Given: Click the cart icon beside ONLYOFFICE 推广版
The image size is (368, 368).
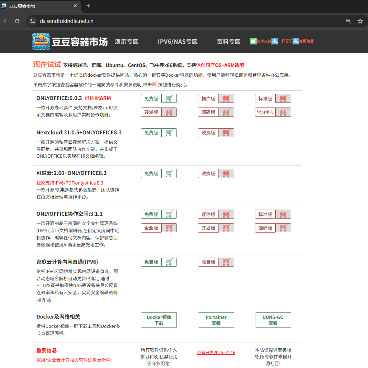Looking at the screenshot, I should coord(226,99).
